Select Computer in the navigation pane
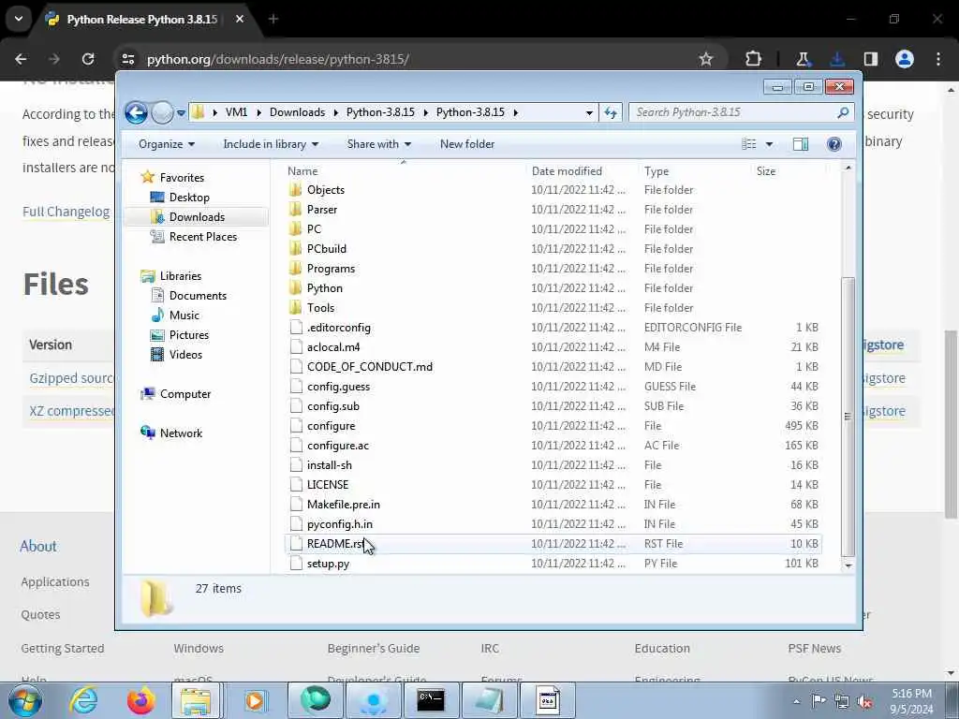The height and width of the screenshot is (719, 959). coord(185,394)
